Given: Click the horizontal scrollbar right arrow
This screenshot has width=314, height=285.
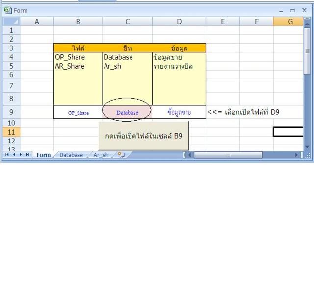Looking at the screenshot, I should pos(297,155).
